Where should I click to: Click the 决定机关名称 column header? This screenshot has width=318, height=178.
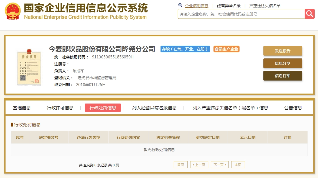pyautogui.click(x=168, y=137)
